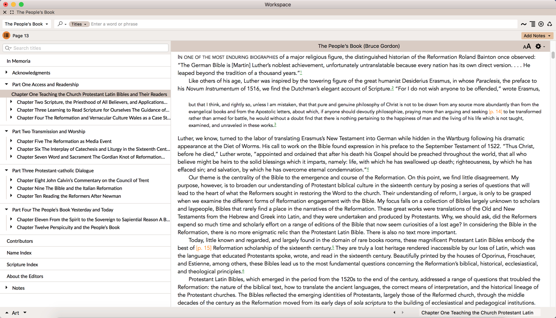The height and width of the screenshot is (318, 556).
Task: Click footnote 2 after 'account of Scripture'
Action: [x=392, y=88]
